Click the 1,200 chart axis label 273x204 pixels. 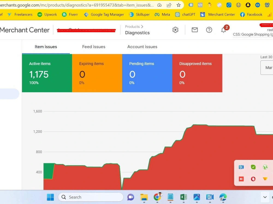[38, 132]
